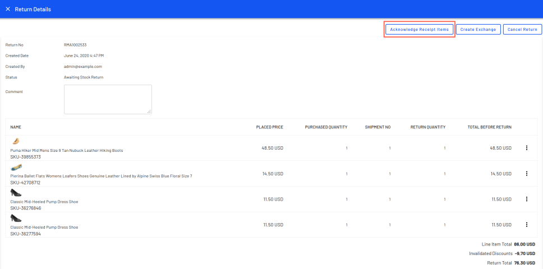Click the RETURN QUANTITY column header

pos(427,127)
